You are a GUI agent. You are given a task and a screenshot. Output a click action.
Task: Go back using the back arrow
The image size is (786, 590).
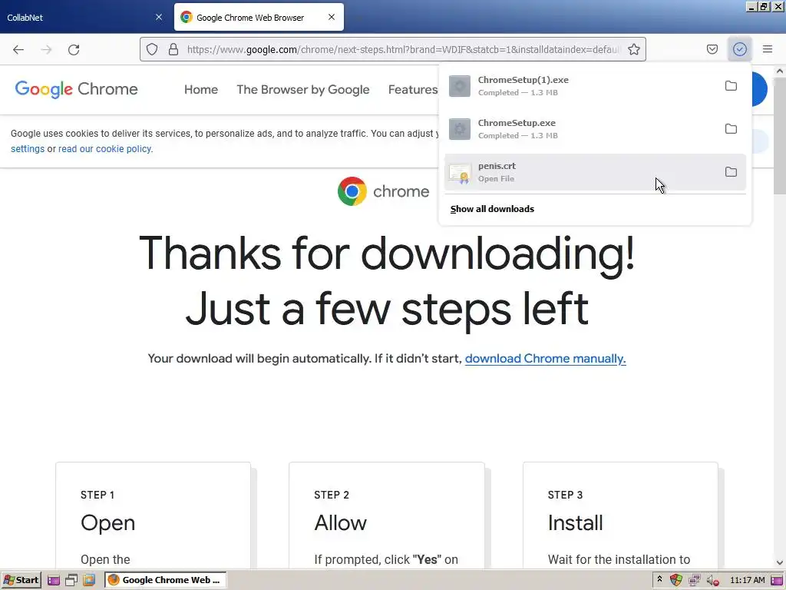[x=18, y=49]
